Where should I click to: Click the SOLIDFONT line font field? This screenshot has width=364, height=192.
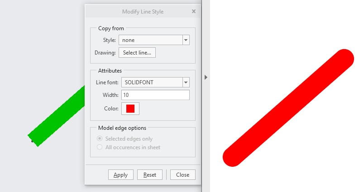150,82
